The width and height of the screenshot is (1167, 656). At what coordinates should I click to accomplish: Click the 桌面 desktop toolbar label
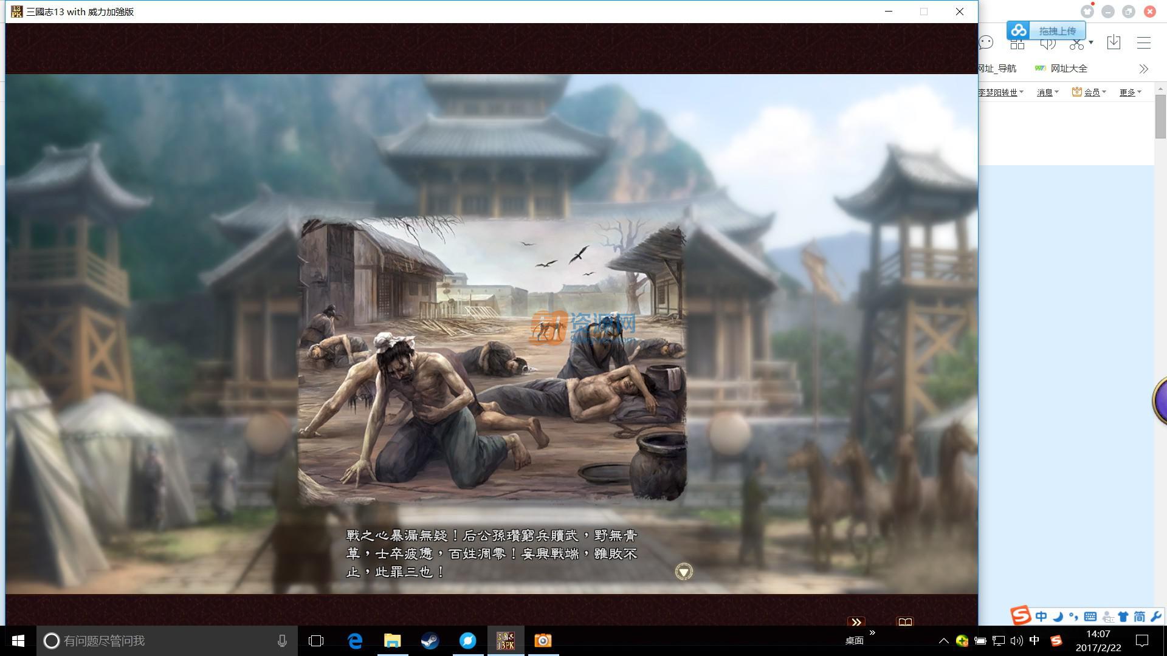pos(855,641)
